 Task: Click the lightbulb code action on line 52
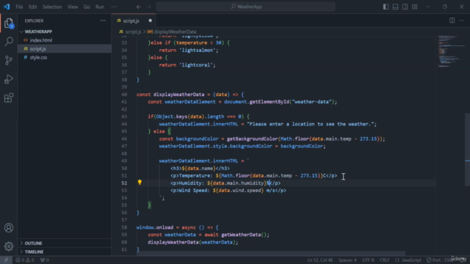click(x=140, y=183)
